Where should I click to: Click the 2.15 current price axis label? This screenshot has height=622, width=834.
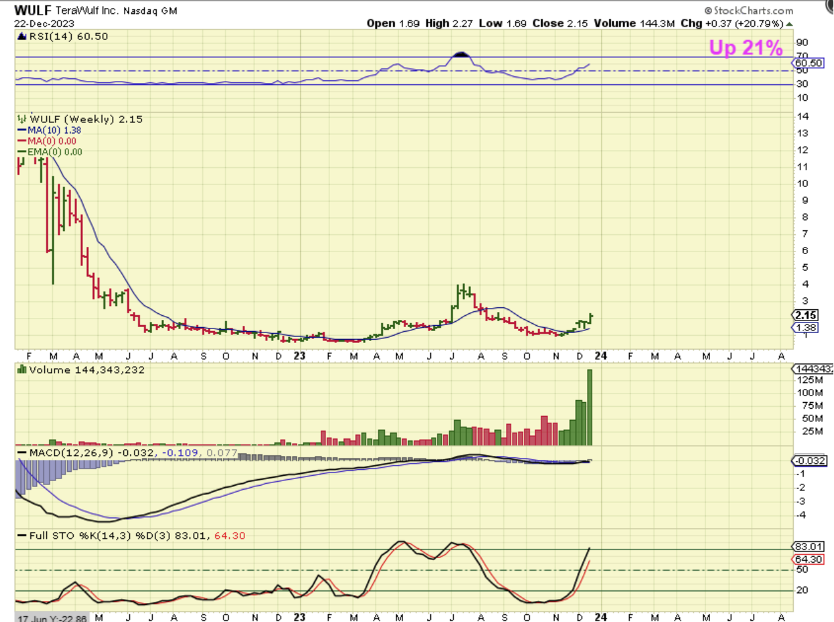pos(805,315)
